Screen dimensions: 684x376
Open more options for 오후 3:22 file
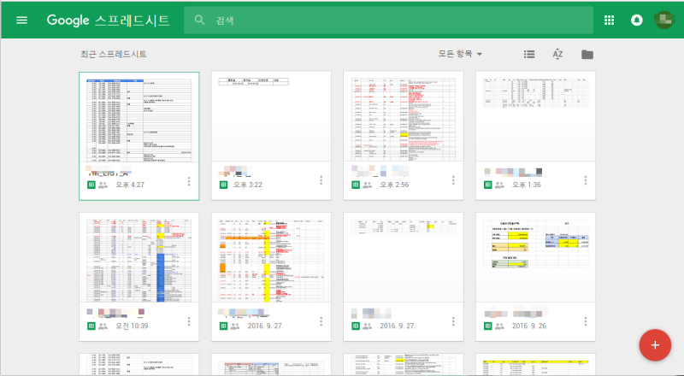click(x=321, y=180)
